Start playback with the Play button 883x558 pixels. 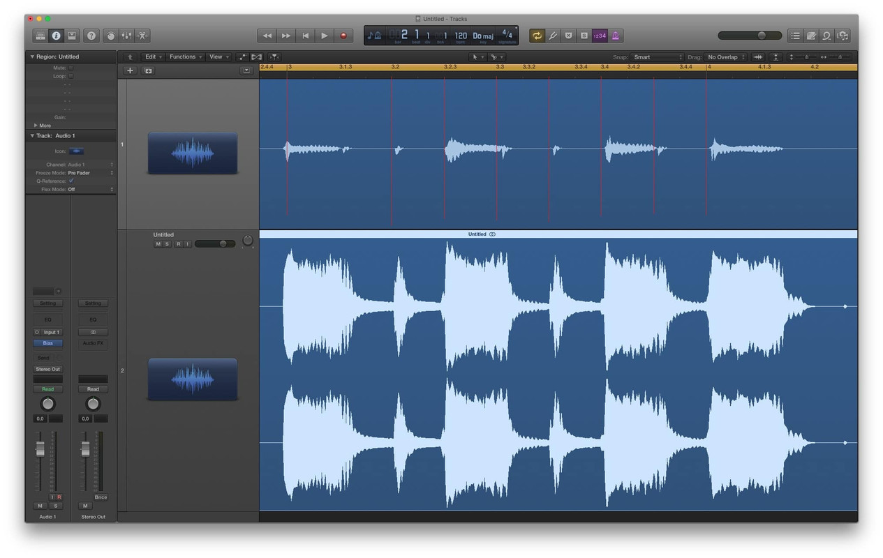coord(324,36)
